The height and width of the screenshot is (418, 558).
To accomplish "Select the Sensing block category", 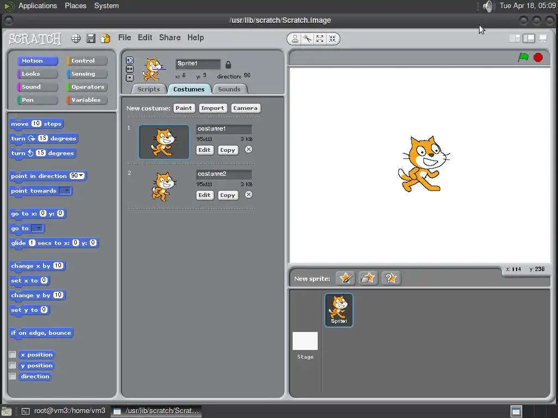I will point(87,74).
